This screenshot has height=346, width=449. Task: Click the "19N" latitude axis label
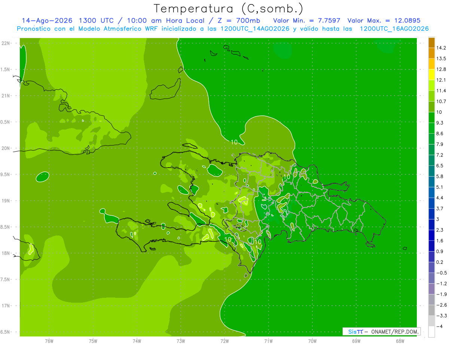click(6, 201)
